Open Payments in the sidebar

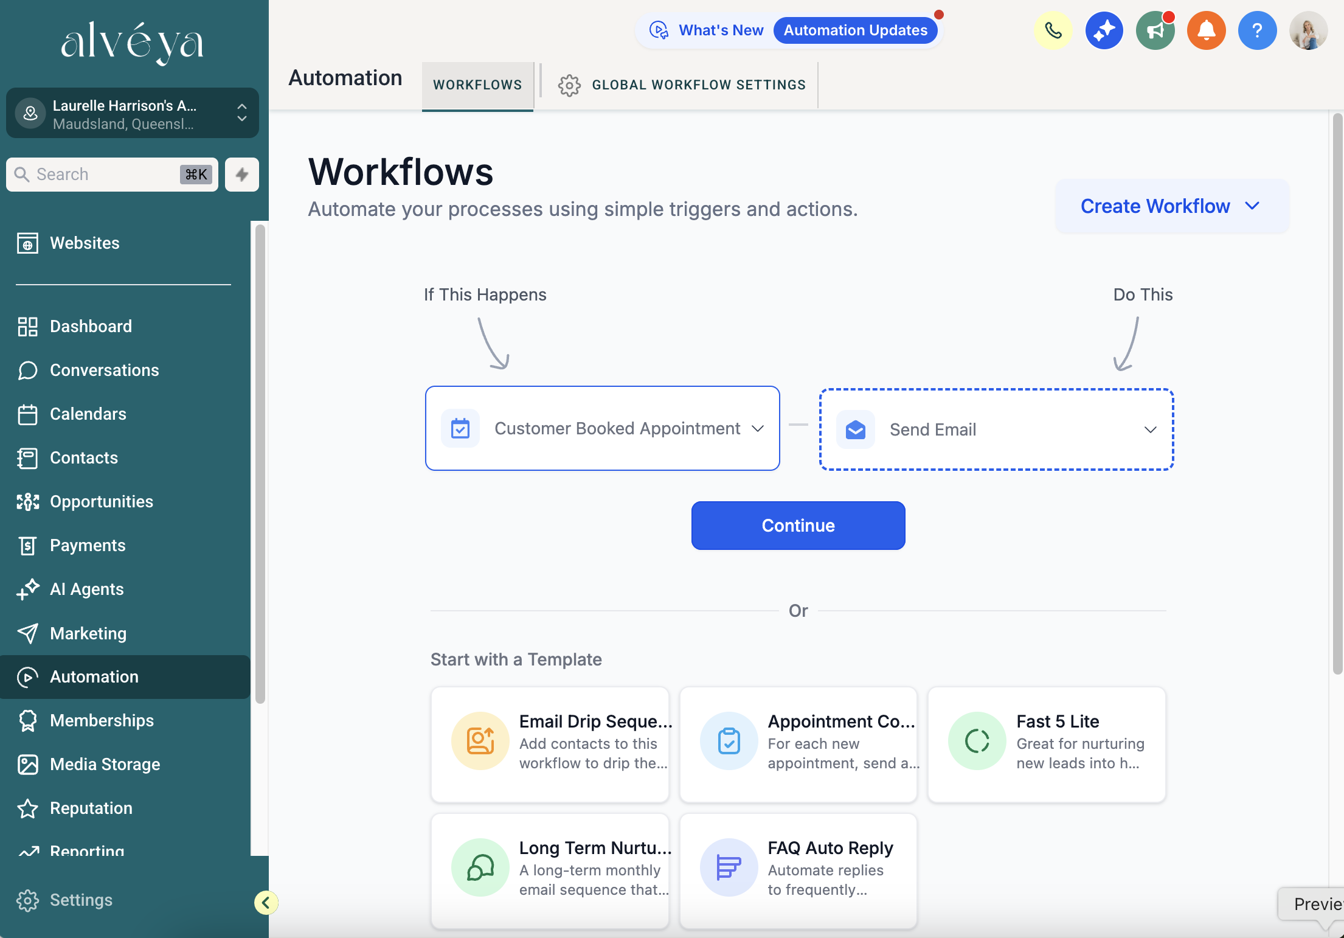point(125,546)
